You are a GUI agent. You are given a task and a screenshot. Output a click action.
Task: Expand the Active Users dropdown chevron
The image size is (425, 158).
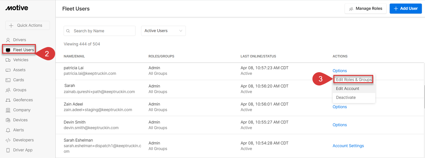[181, 31]
